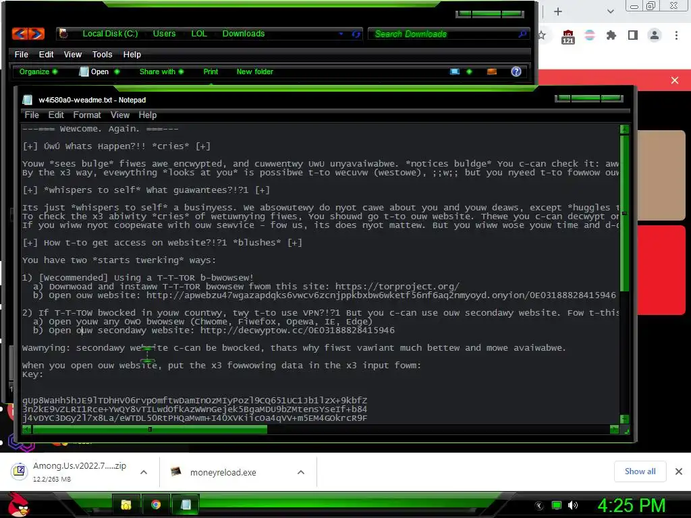
Task: Open Explorer's File menu
Action: point(21,54)
